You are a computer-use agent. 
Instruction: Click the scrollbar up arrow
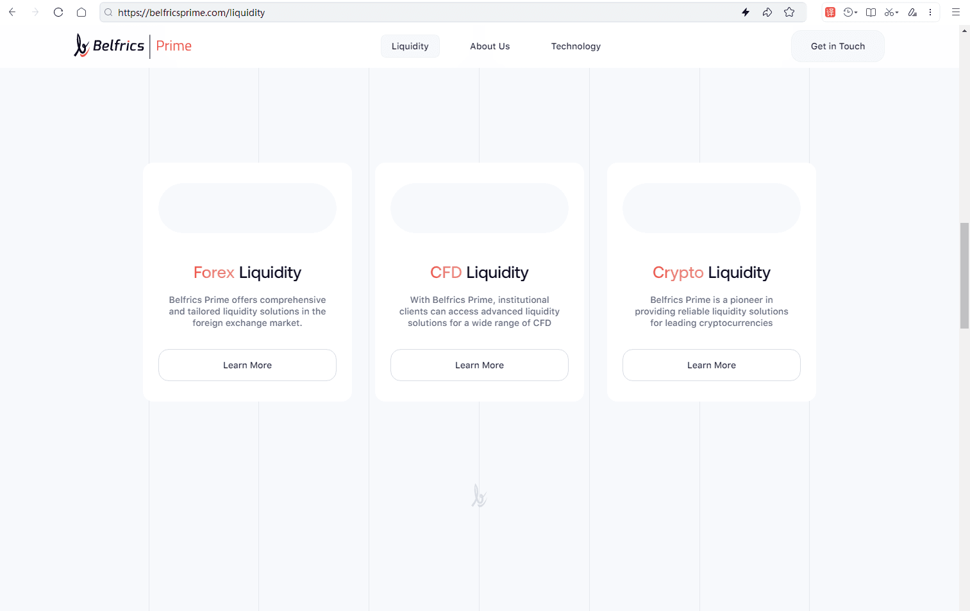[x=964, y=30]
